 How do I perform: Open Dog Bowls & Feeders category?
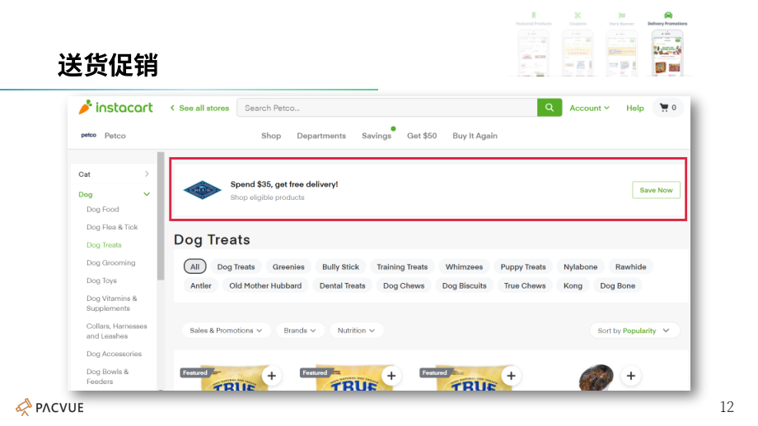point(107,377)
